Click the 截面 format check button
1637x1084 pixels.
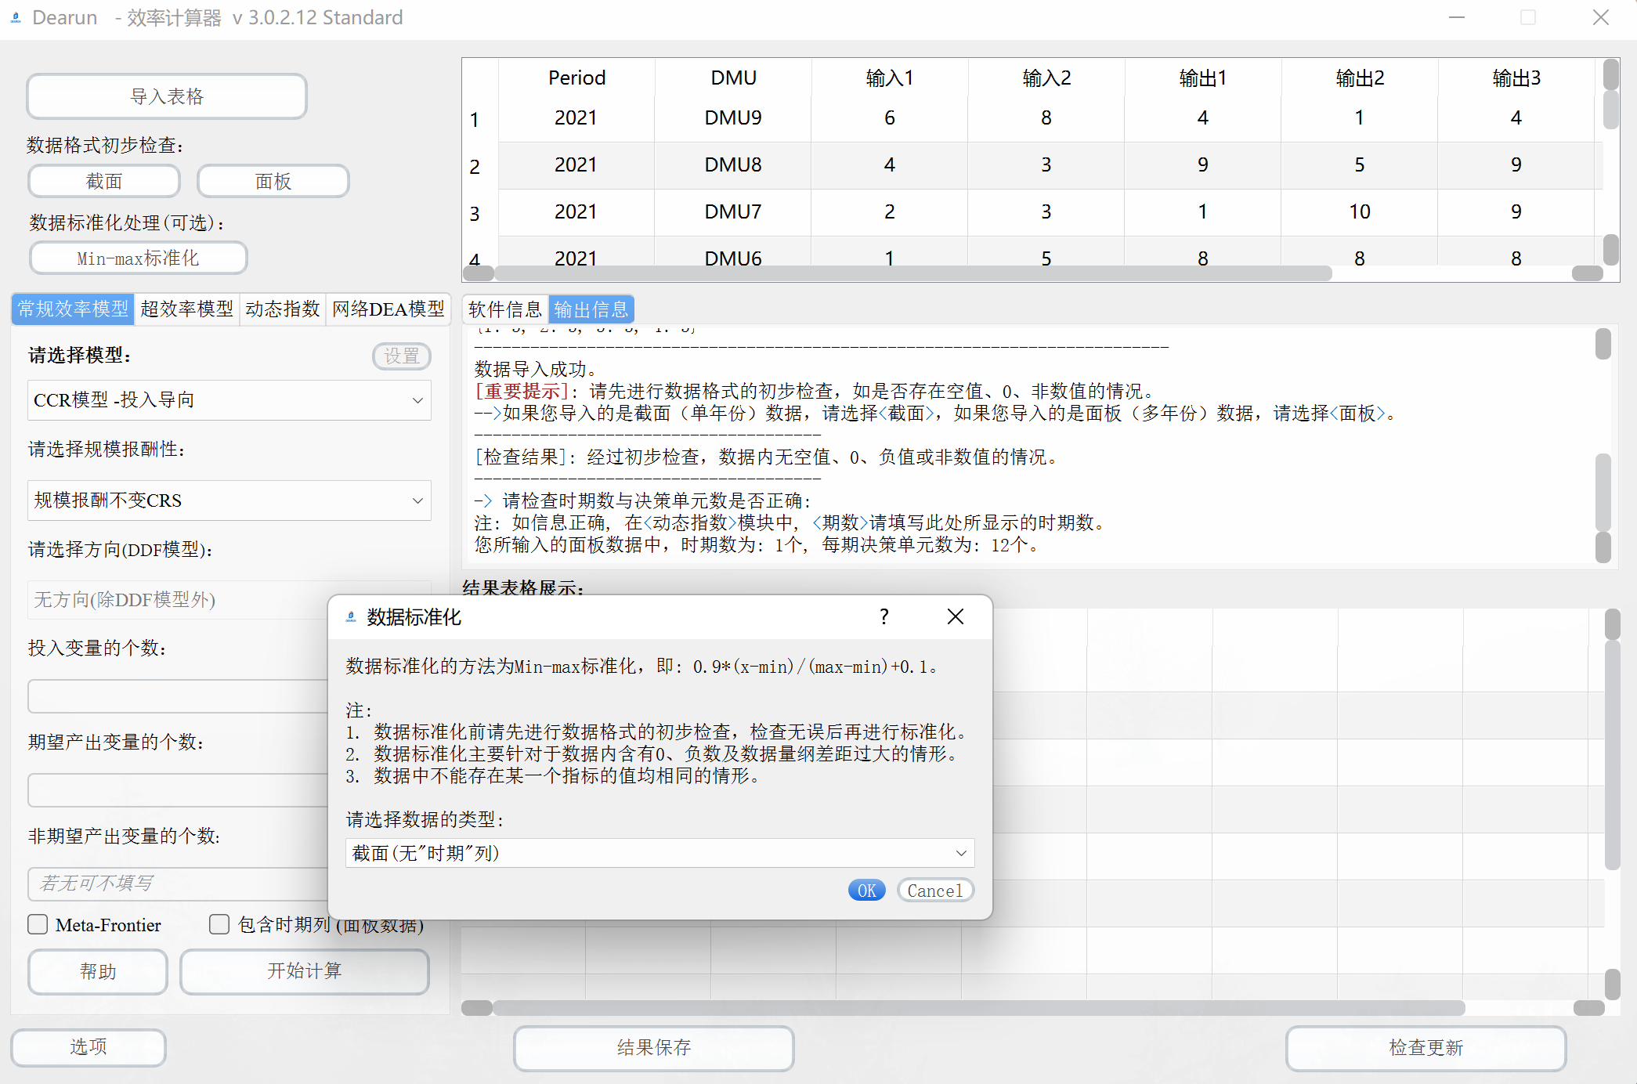104,181
